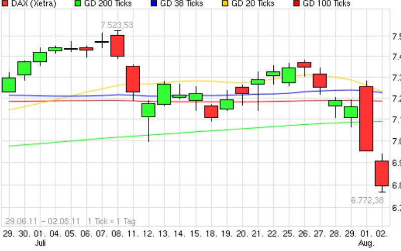Click the red GD 100 Ticks legend swatch
401x251 pixels.
click(x=296, y=4)
